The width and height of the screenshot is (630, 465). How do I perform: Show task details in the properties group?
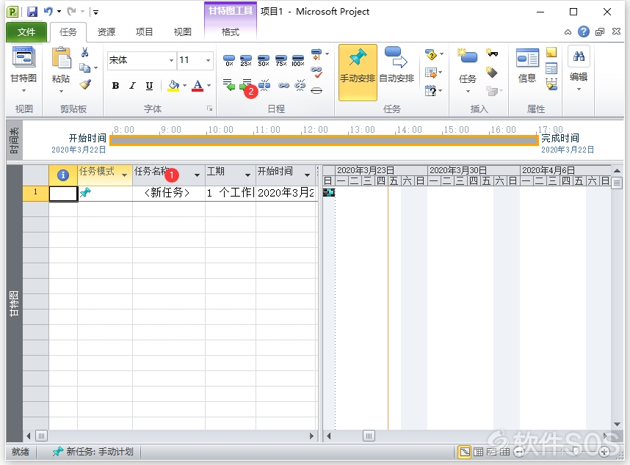pyautogui.click(x=551, y=69)
